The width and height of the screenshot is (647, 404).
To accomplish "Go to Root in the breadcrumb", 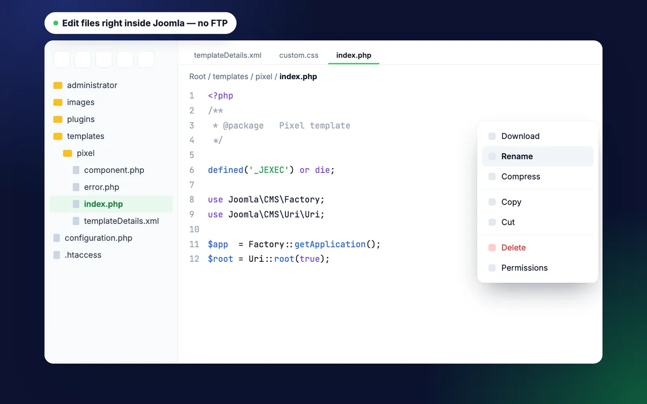I will pyautogui.click(x=197, y=76).
